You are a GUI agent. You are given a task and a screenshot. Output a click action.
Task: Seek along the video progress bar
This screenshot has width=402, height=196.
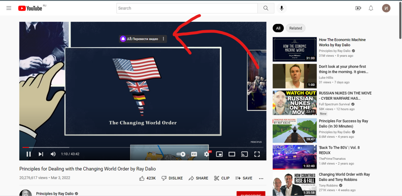point(143,147)
